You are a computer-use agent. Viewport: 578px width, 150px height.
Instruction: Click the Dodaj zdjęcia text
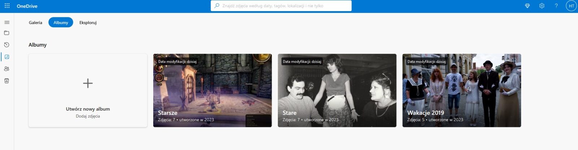pyautogui.click(x=88, y=116)
